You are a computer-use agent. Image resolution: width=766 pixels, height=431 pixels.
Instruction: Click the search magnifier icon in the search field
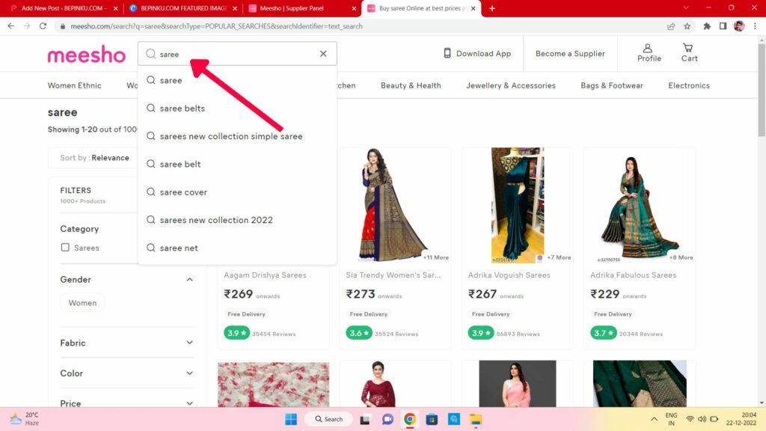click(151, 54)
